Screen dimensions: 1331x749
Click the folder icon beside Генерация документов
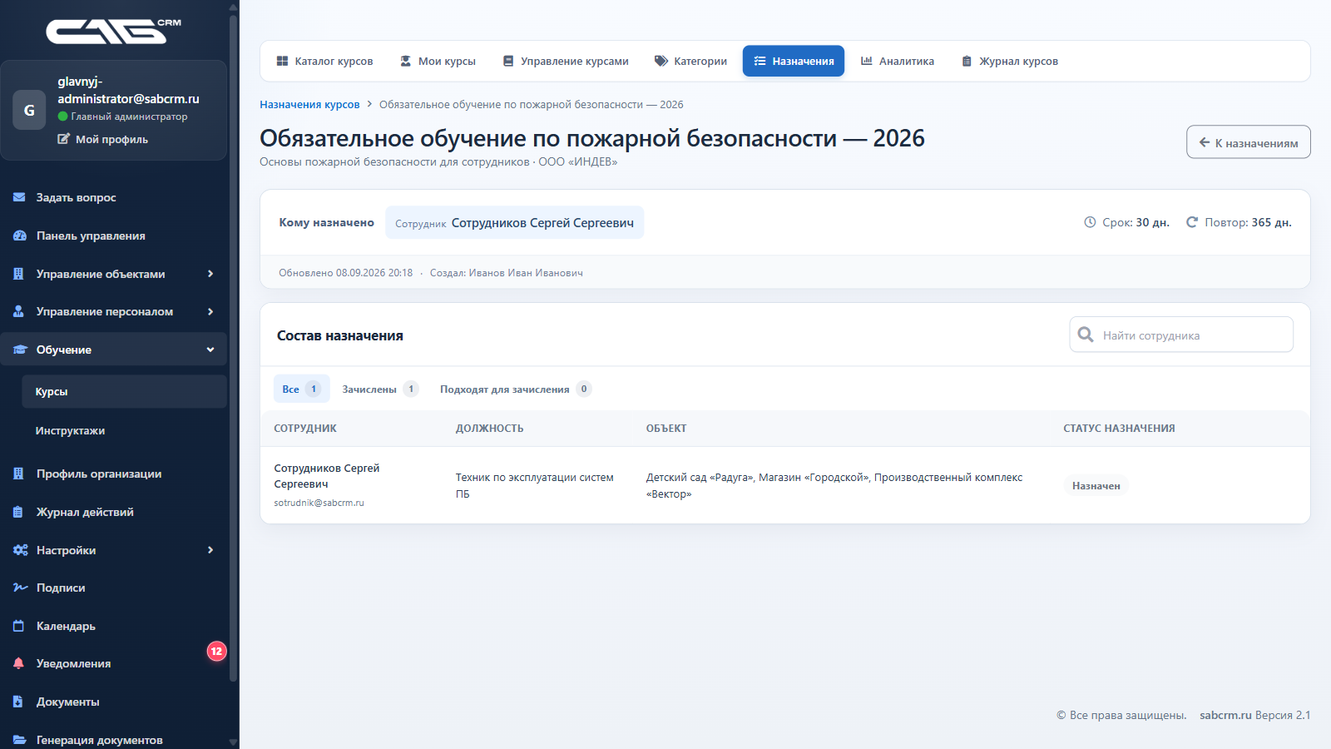point(19,740)
